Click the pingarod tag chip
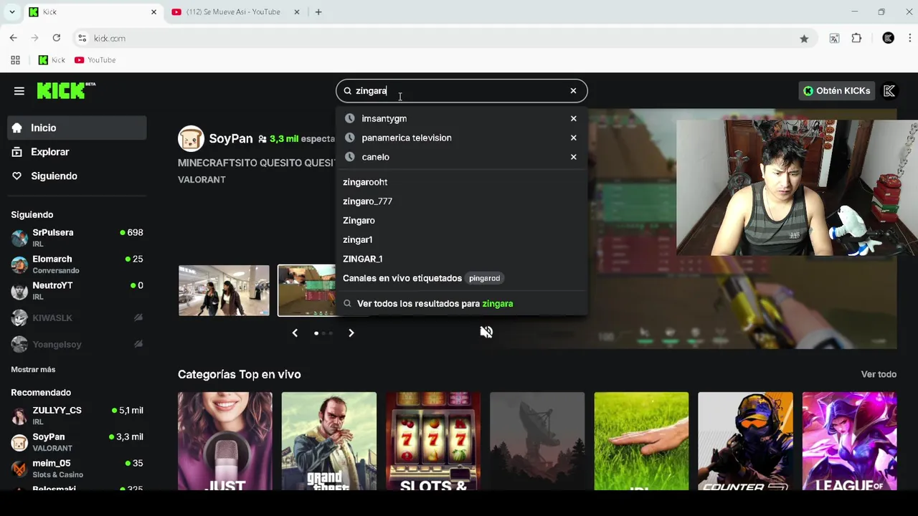The width and height of the screenshot is (918, 516). pyautogui.click(x=484, y=278)
